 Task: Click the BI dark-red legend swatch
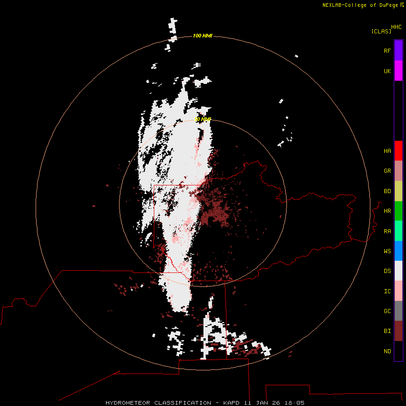pos(398,331)
